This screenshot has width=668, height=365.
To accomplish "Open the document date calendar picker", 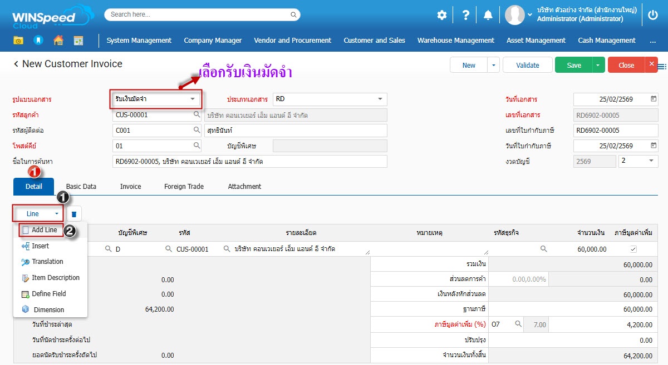I will click(653, 99).
